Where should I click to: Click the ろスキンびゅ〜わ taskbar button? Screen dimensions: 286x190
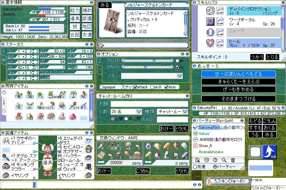click(x=227, y=181)
